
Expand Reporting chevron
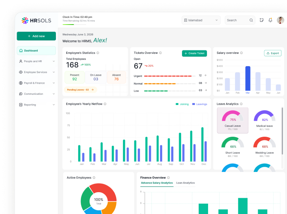[54, 105]
